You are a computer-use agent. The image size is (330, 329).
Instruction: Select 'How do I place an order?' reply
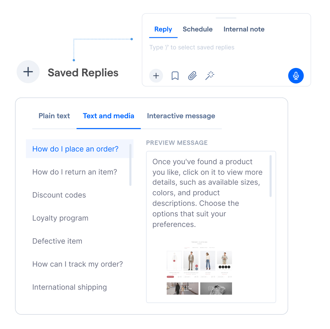80,149
